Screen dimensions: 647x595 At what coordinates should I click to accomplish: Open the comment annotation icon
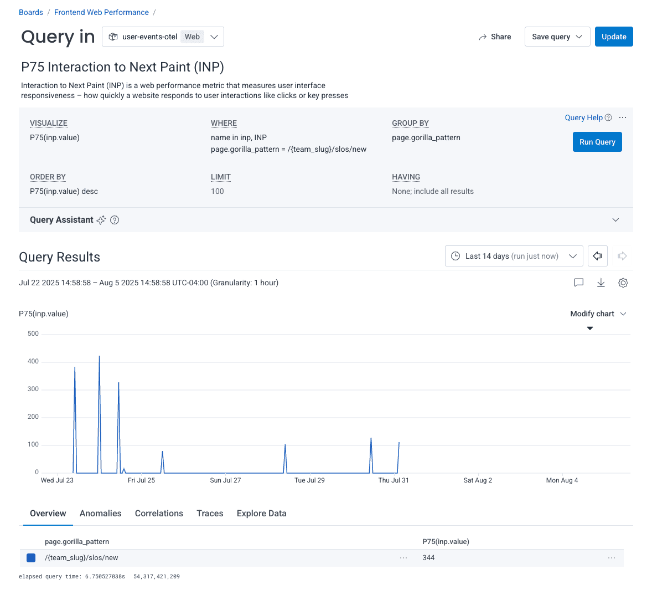tap(579, 283)
